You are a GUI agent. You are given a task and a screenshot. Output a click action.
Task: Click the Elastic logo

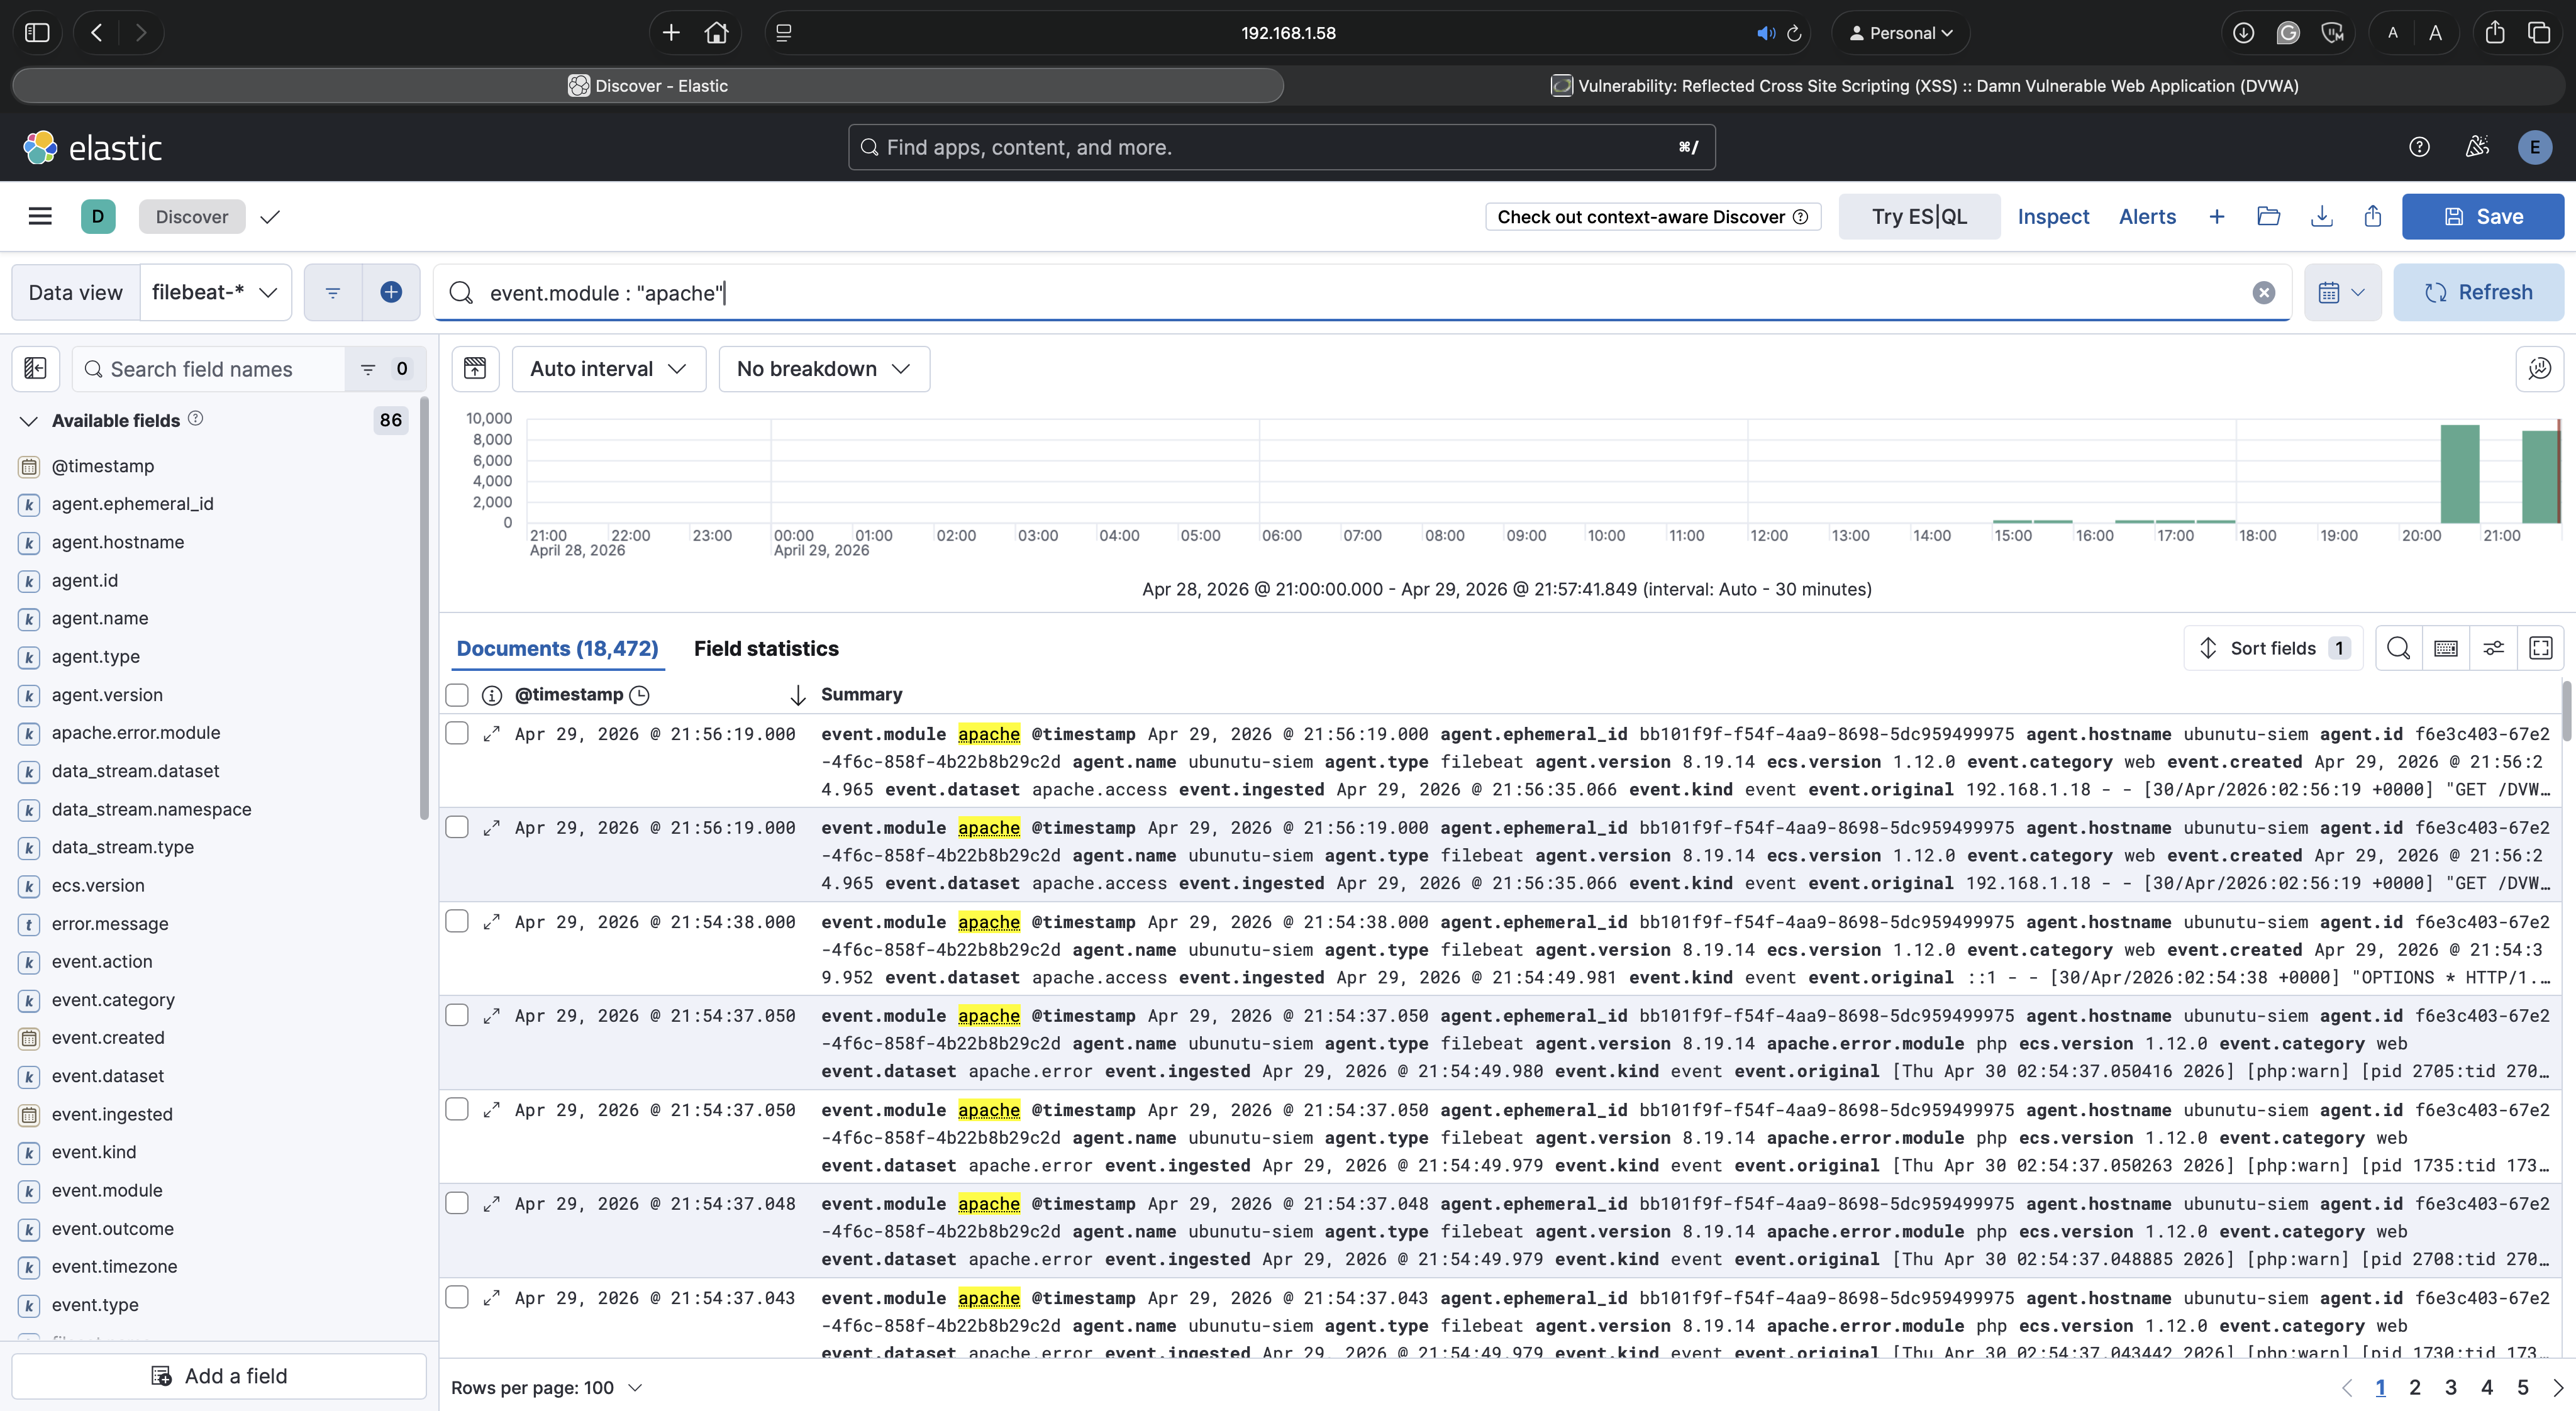93,147
